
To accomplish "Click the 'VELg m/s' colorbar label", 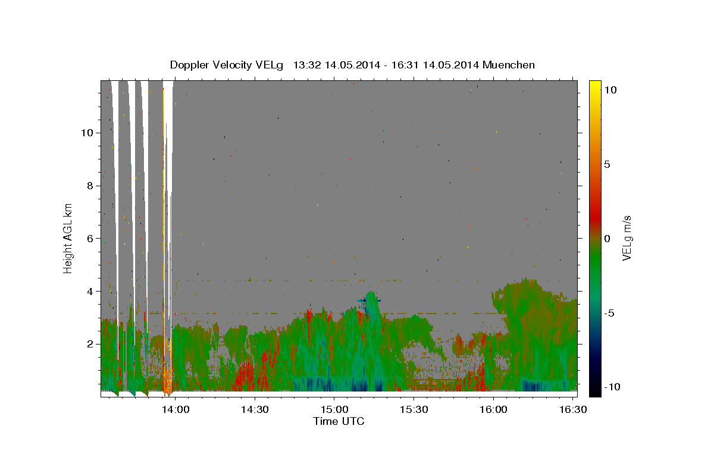I will 627,238.
